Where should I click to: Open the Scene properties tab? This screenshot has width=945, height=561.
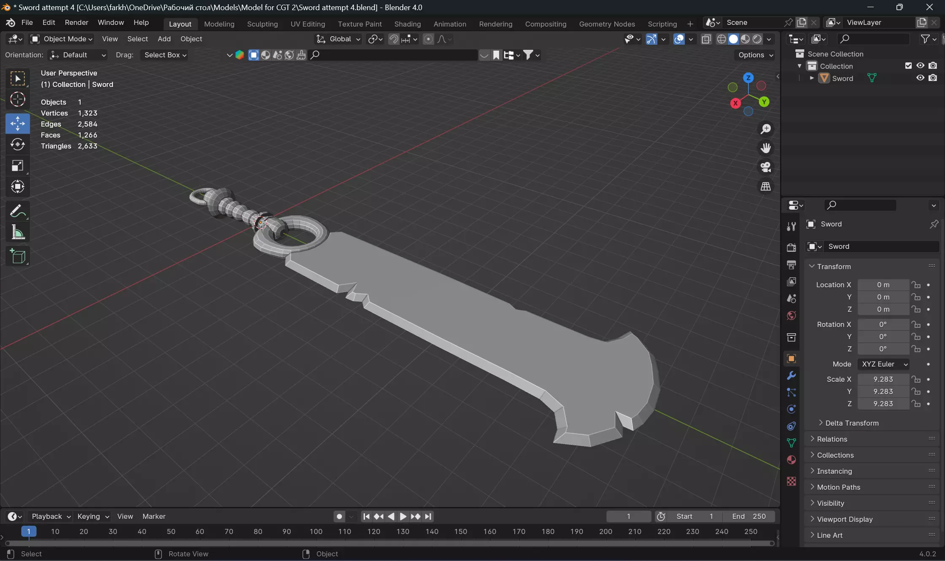point(791,298)
